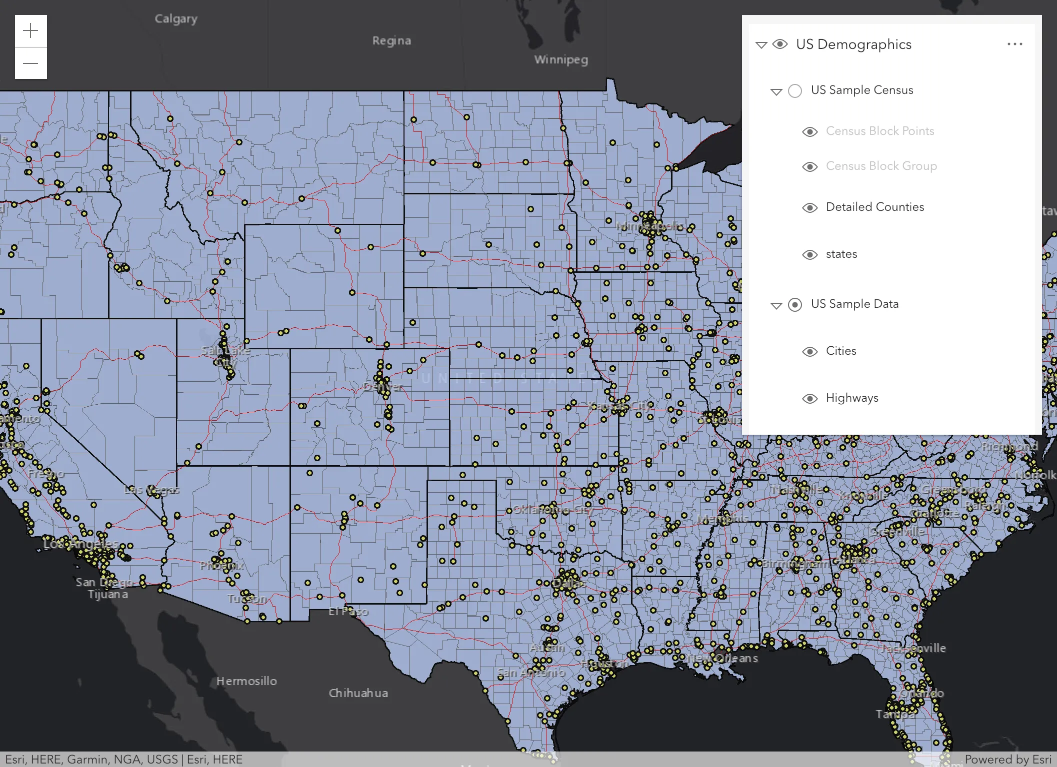
Task: Collapse the US Sample Data group
Action: click(776, 305)
